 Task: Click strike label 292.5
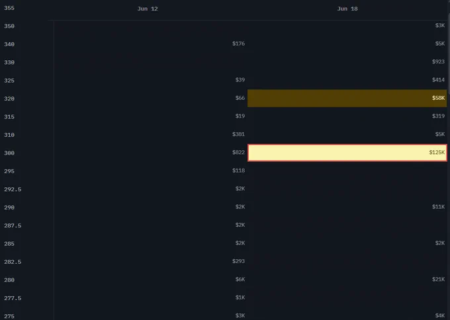click(x=13, y=189)
